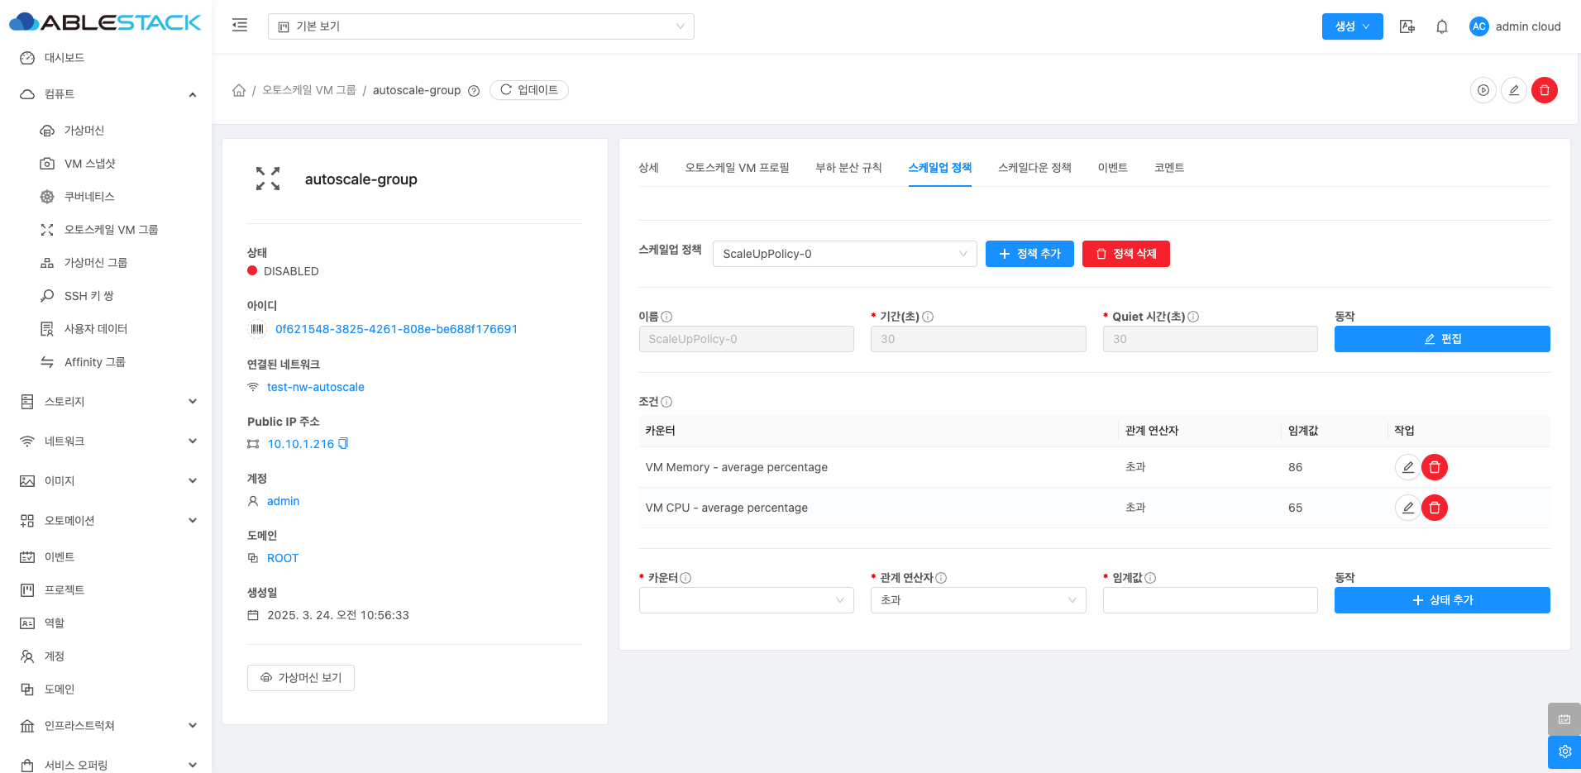
Task: Open the test-nw-autoscale network link
Action: [x=315, y=387]
